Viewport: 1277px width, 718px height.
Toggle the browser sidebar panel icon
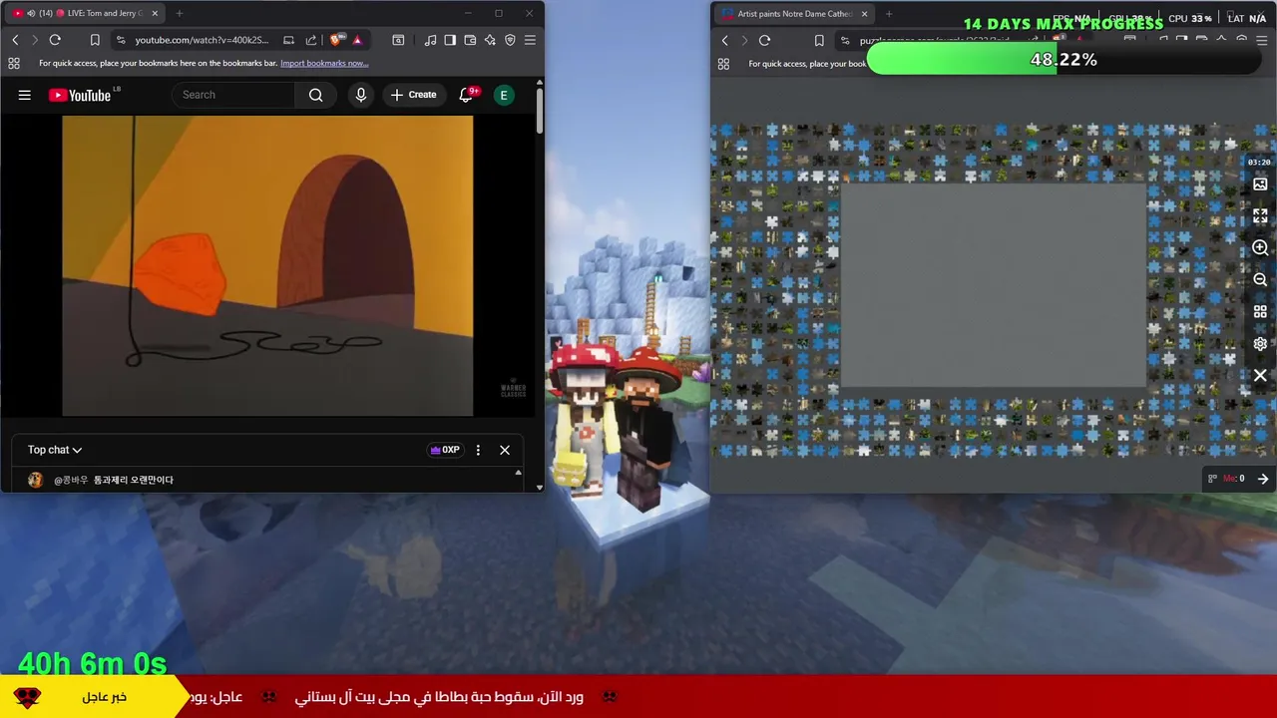point(450,40)
